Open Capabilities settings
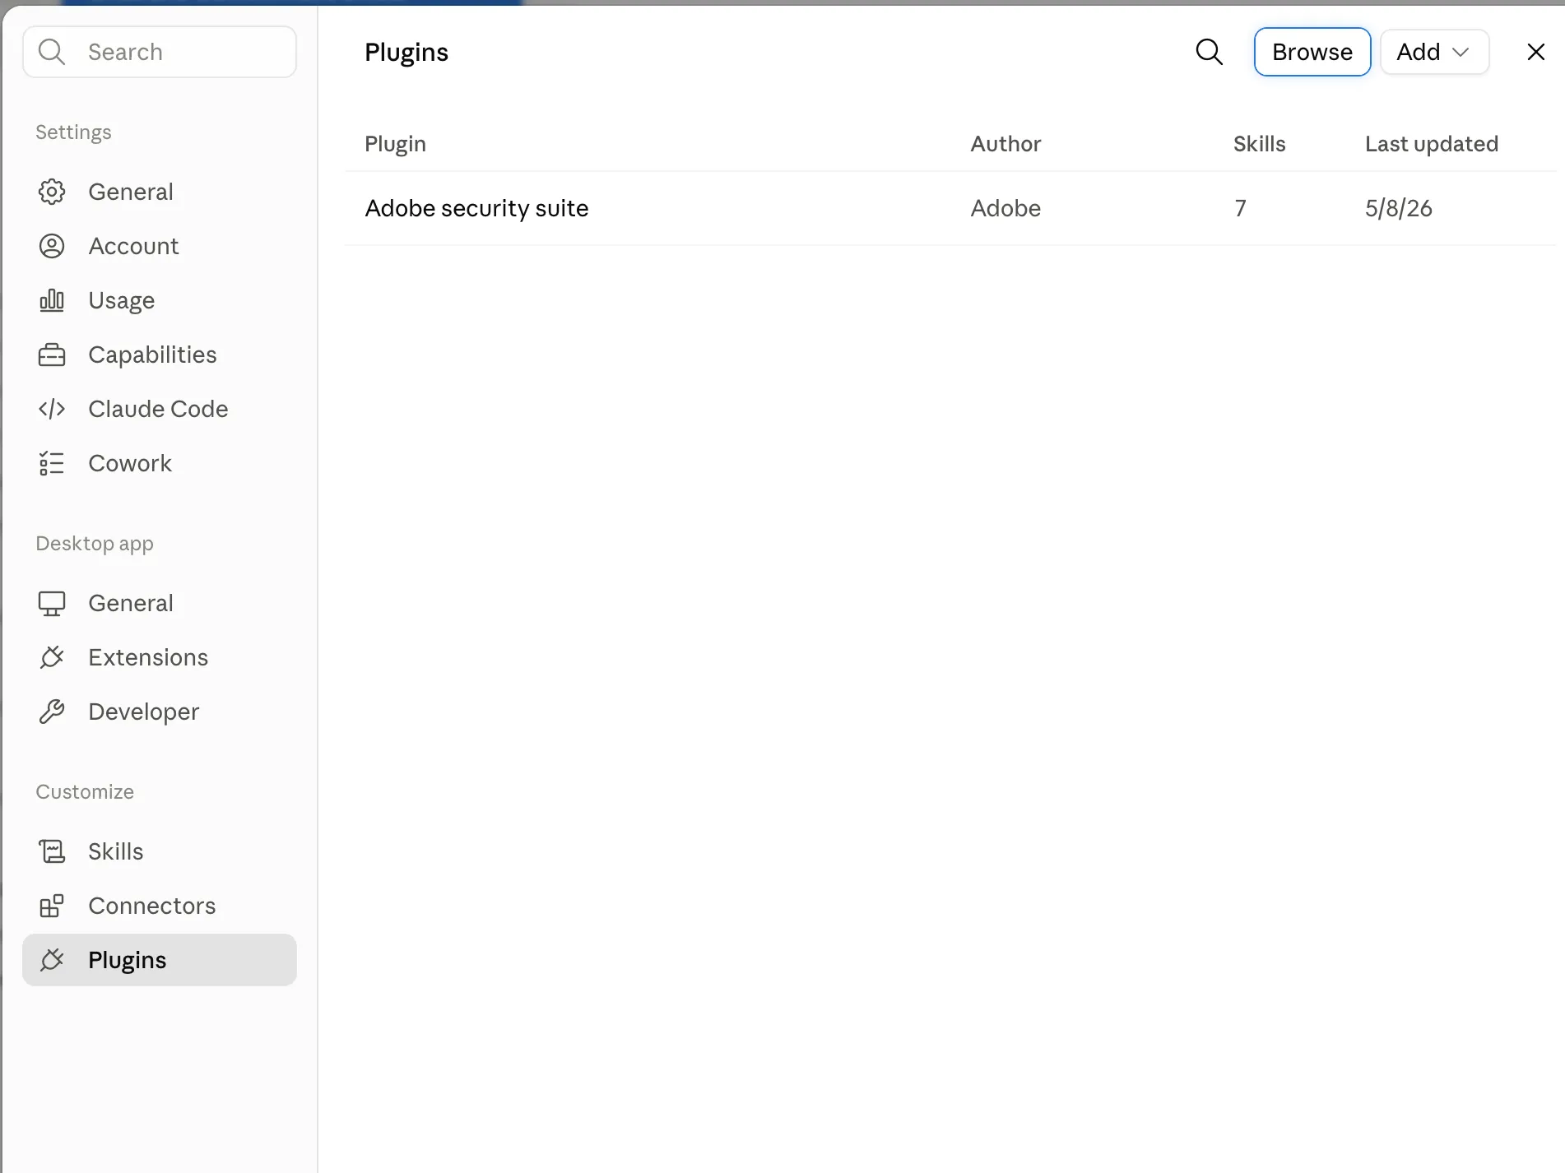 [160, 355]
